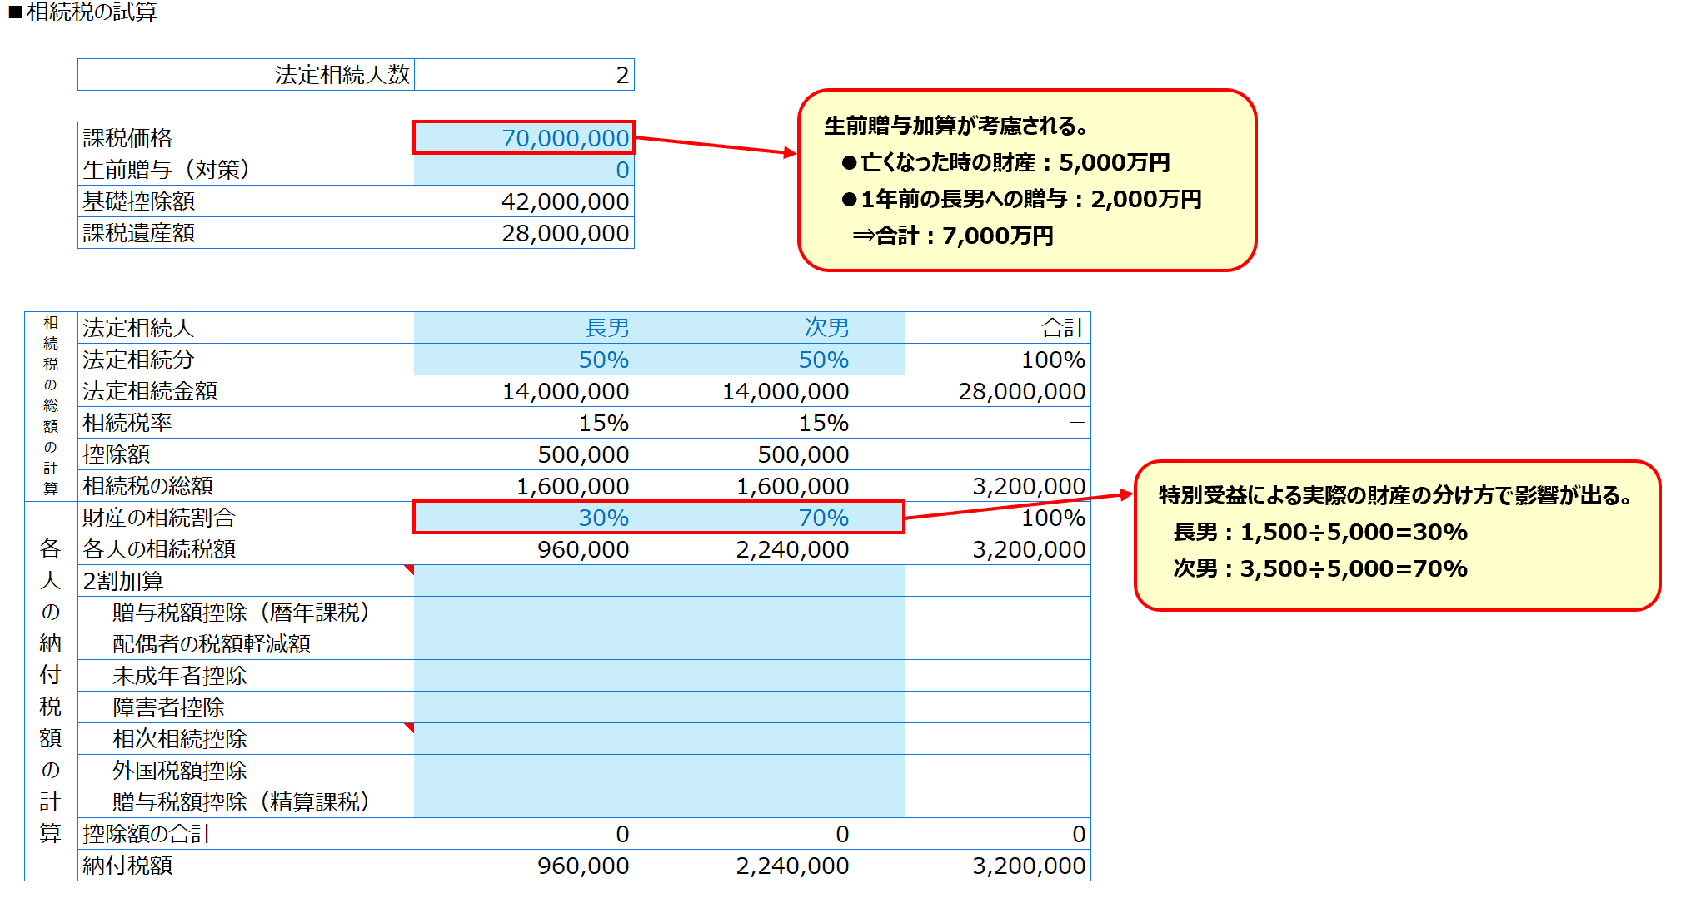The width and height of the screenshot is (1681, 898).
Task: Select the 生前贈与（対策） value cell
Action: coord(523,170)
